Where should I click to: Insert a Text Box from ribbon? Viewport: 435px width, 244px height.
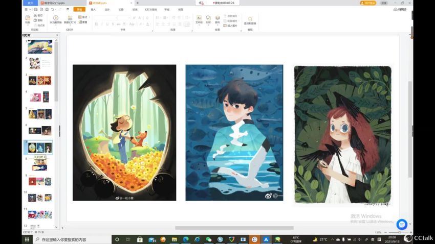click(199, 18)
